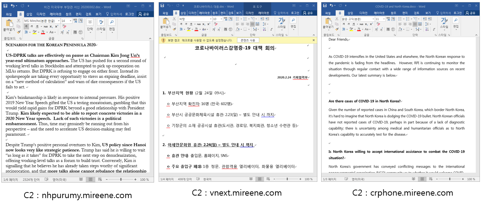482x202 pixels.
Task: Cut selection in the 비건 미국무부 window
Action: [18, 21]
